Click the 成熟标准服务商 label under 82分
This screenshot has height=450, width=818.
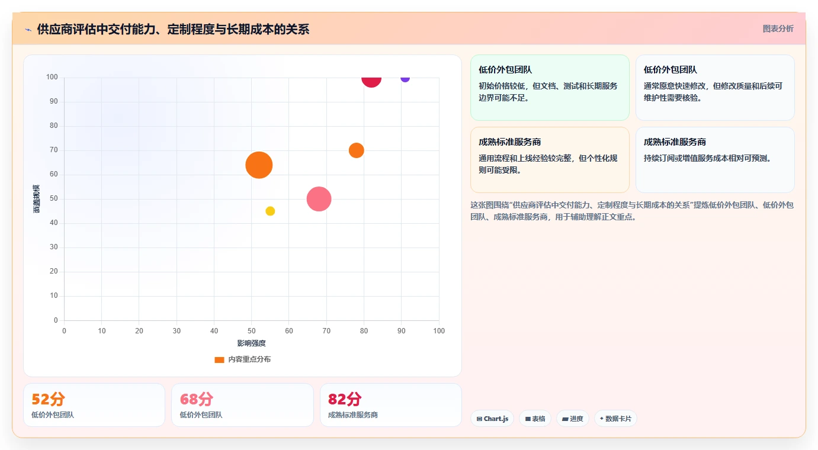point(353,415)
